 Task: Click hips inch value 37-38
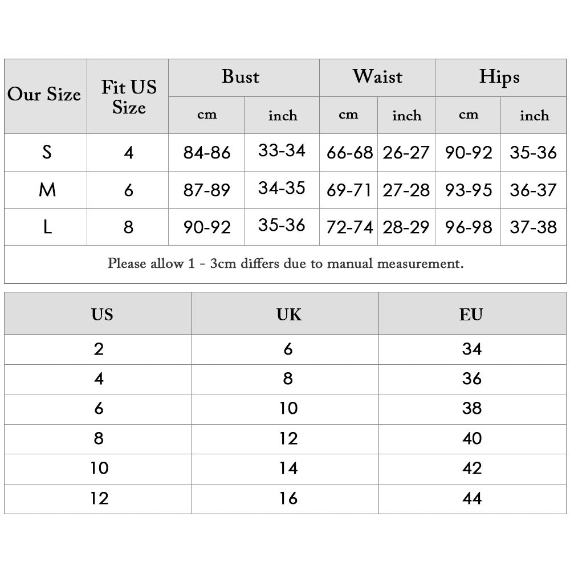pyautogui.click(x=534, y=227)
